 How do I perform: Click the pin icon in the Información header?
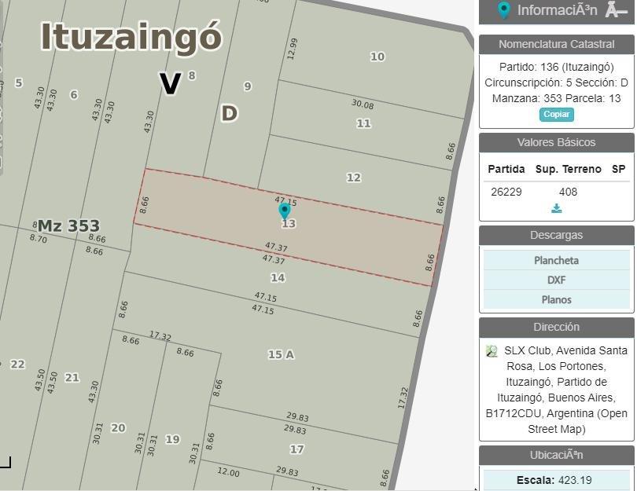pos(504,10)
